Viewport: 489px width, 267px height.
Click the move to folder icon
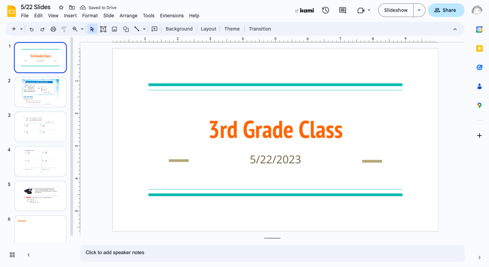tap(72, 8)
